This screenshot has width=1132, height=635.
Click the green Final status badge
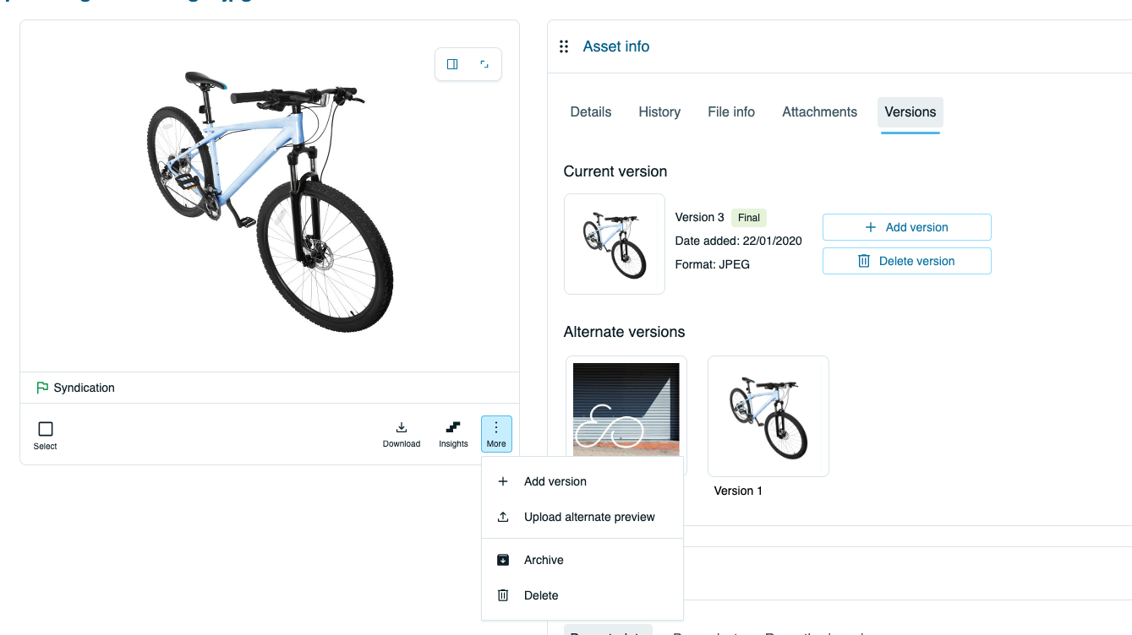[749, 217]
